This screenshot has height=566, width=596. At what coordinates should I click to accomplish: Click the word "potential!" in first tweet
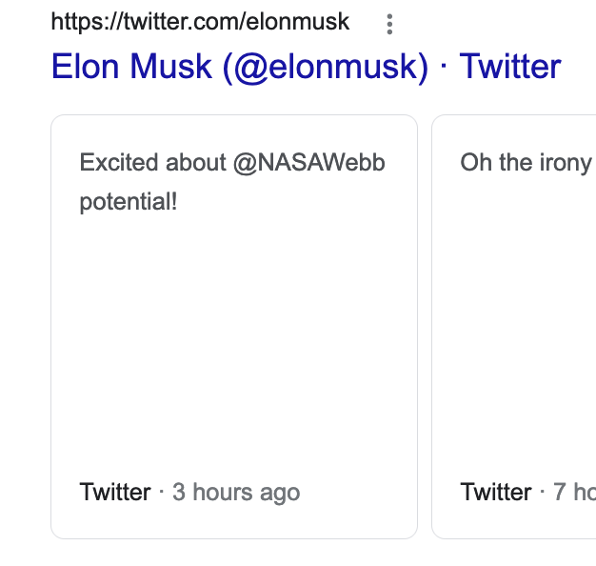(x=129, y=202)
